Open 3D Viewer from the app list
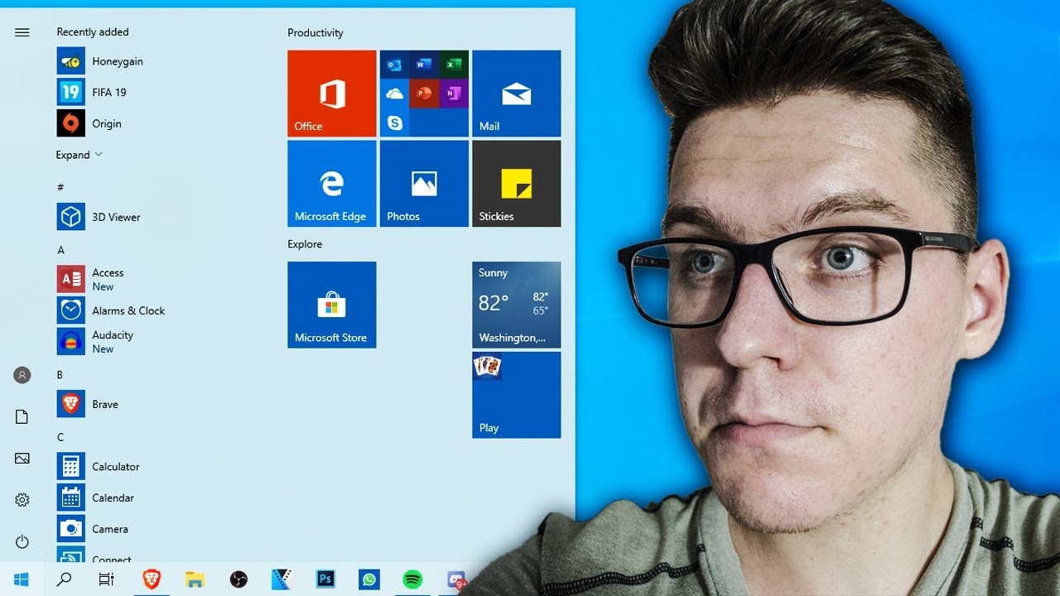This screenshot has height=596, width=1060. [x=99, y=217]
